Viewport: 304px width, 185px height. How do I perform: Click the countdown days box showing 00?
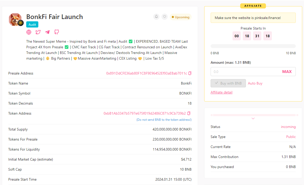click(x=237, y=36)
